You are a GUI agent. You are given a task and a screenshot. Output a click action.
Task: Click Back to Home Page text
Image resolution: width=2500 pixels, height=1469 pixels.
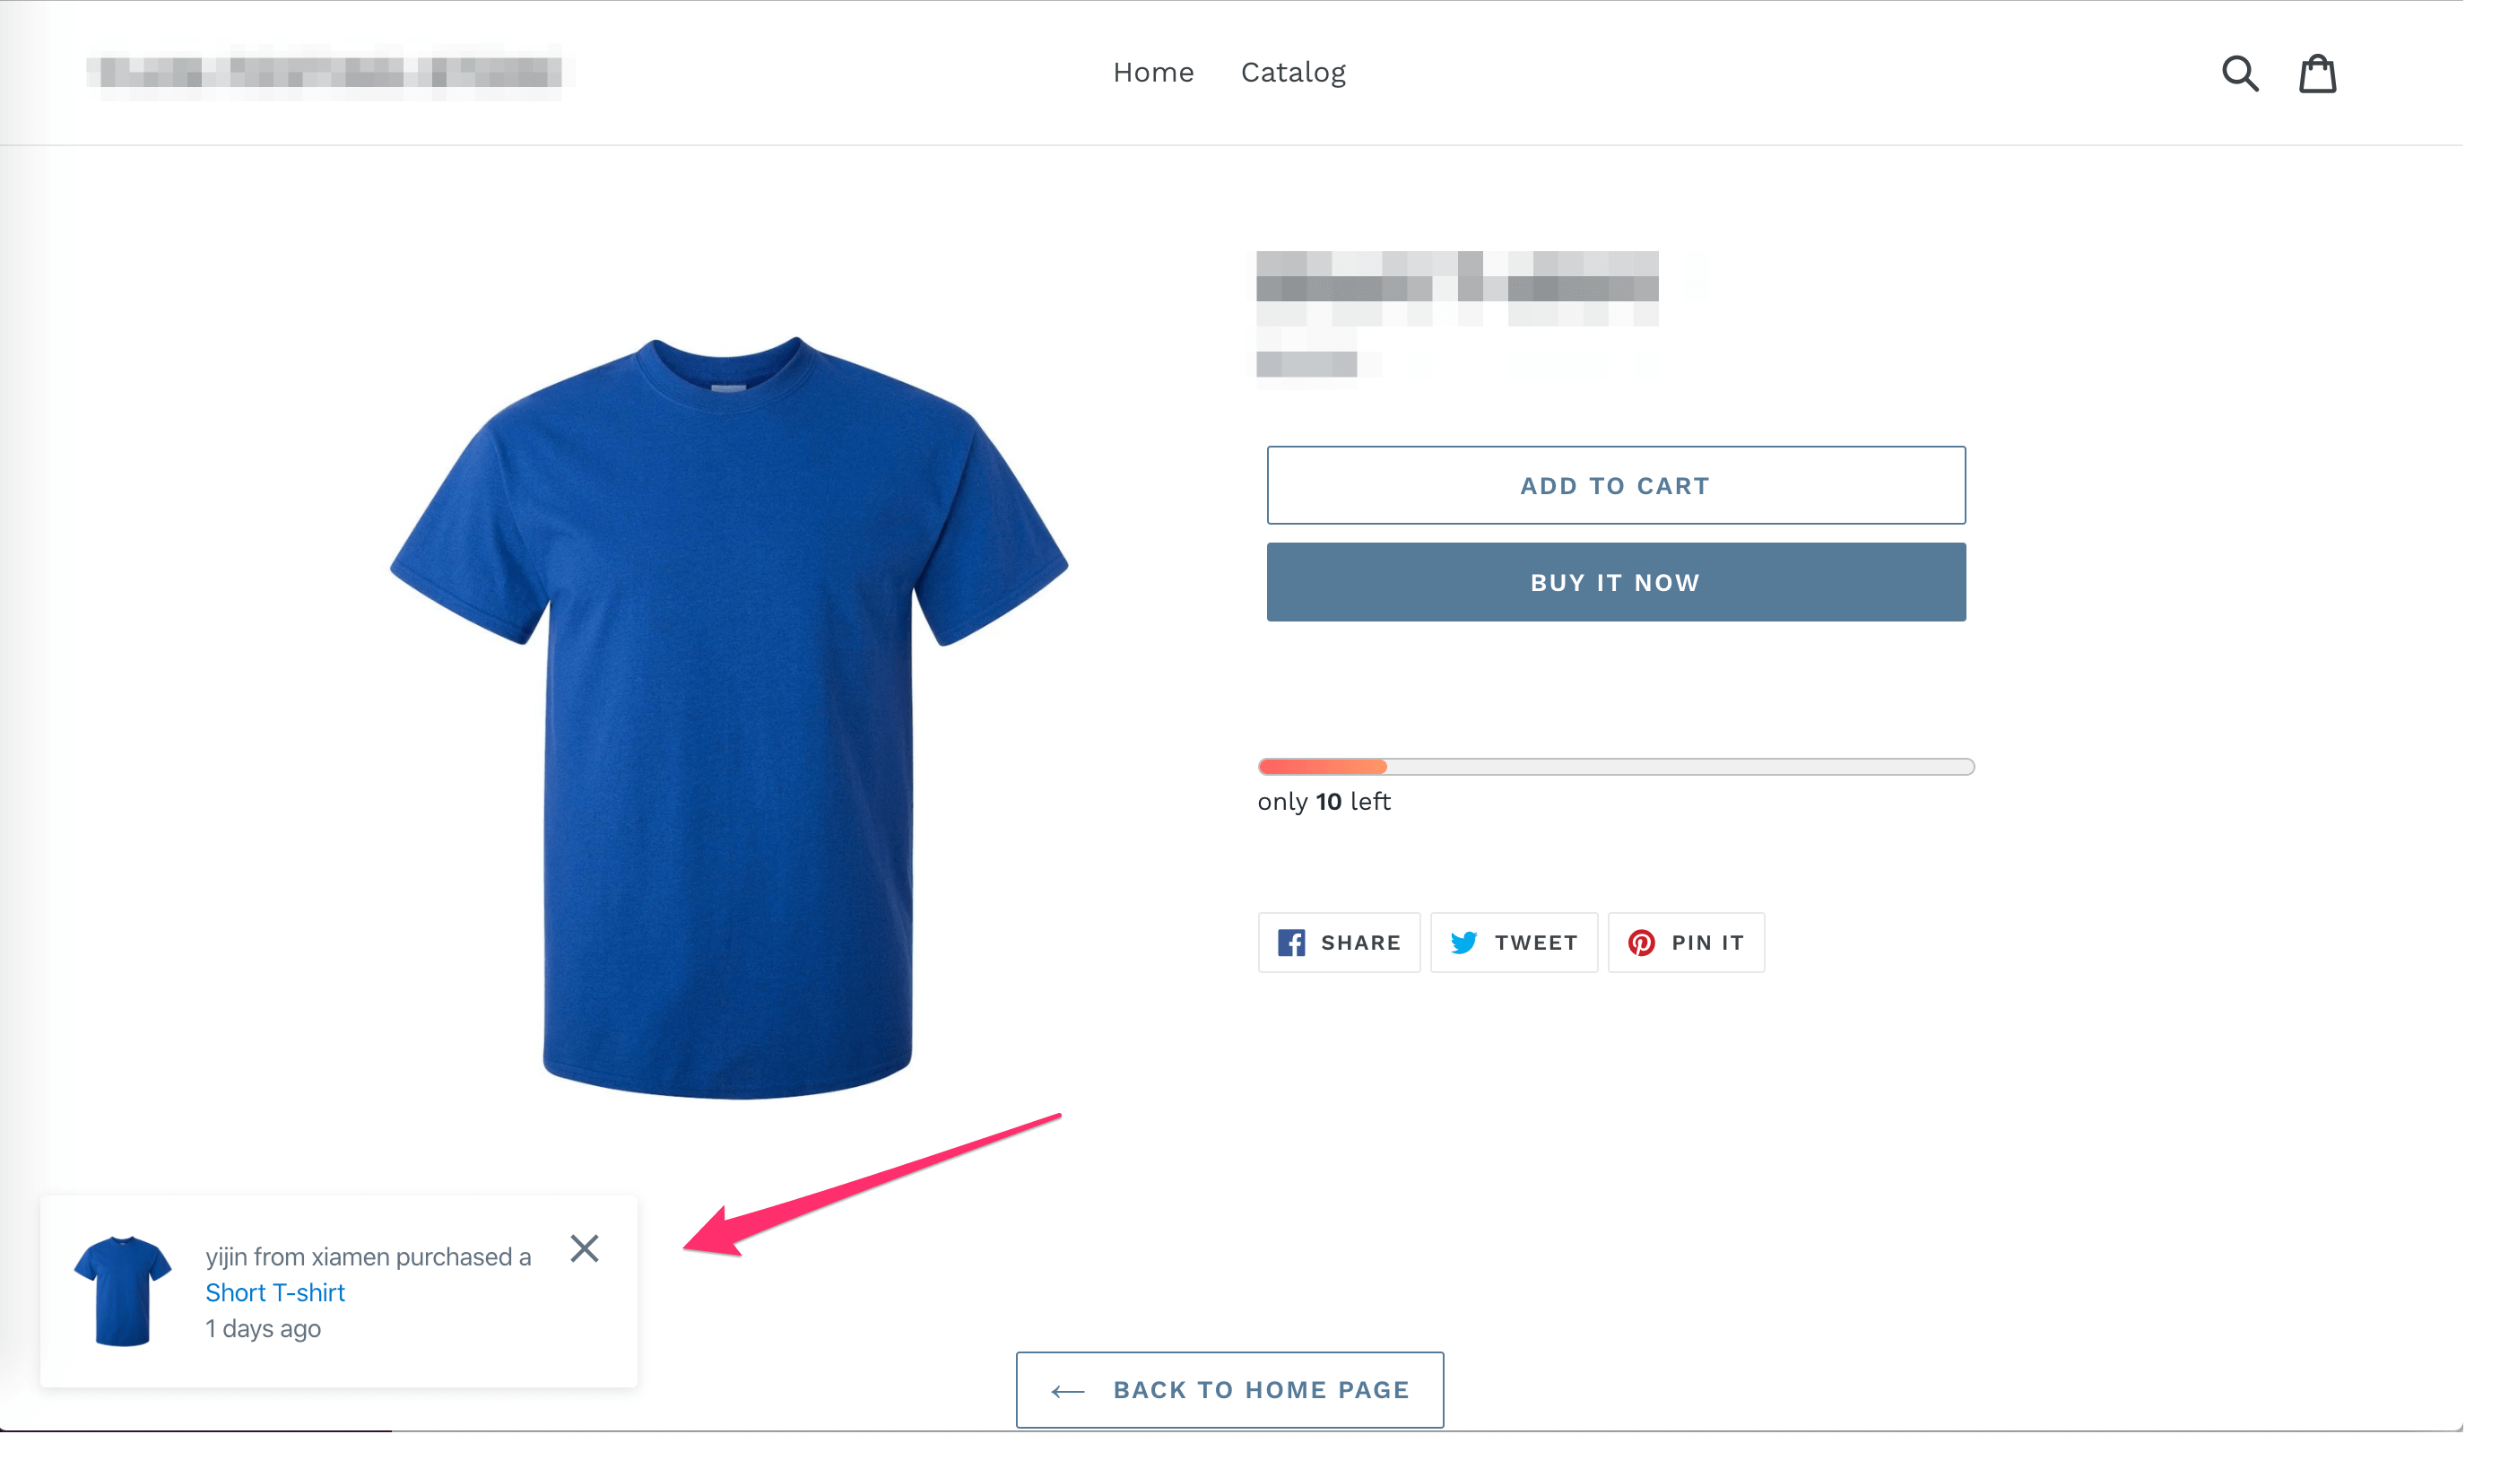click(x=1261, y=1390)
